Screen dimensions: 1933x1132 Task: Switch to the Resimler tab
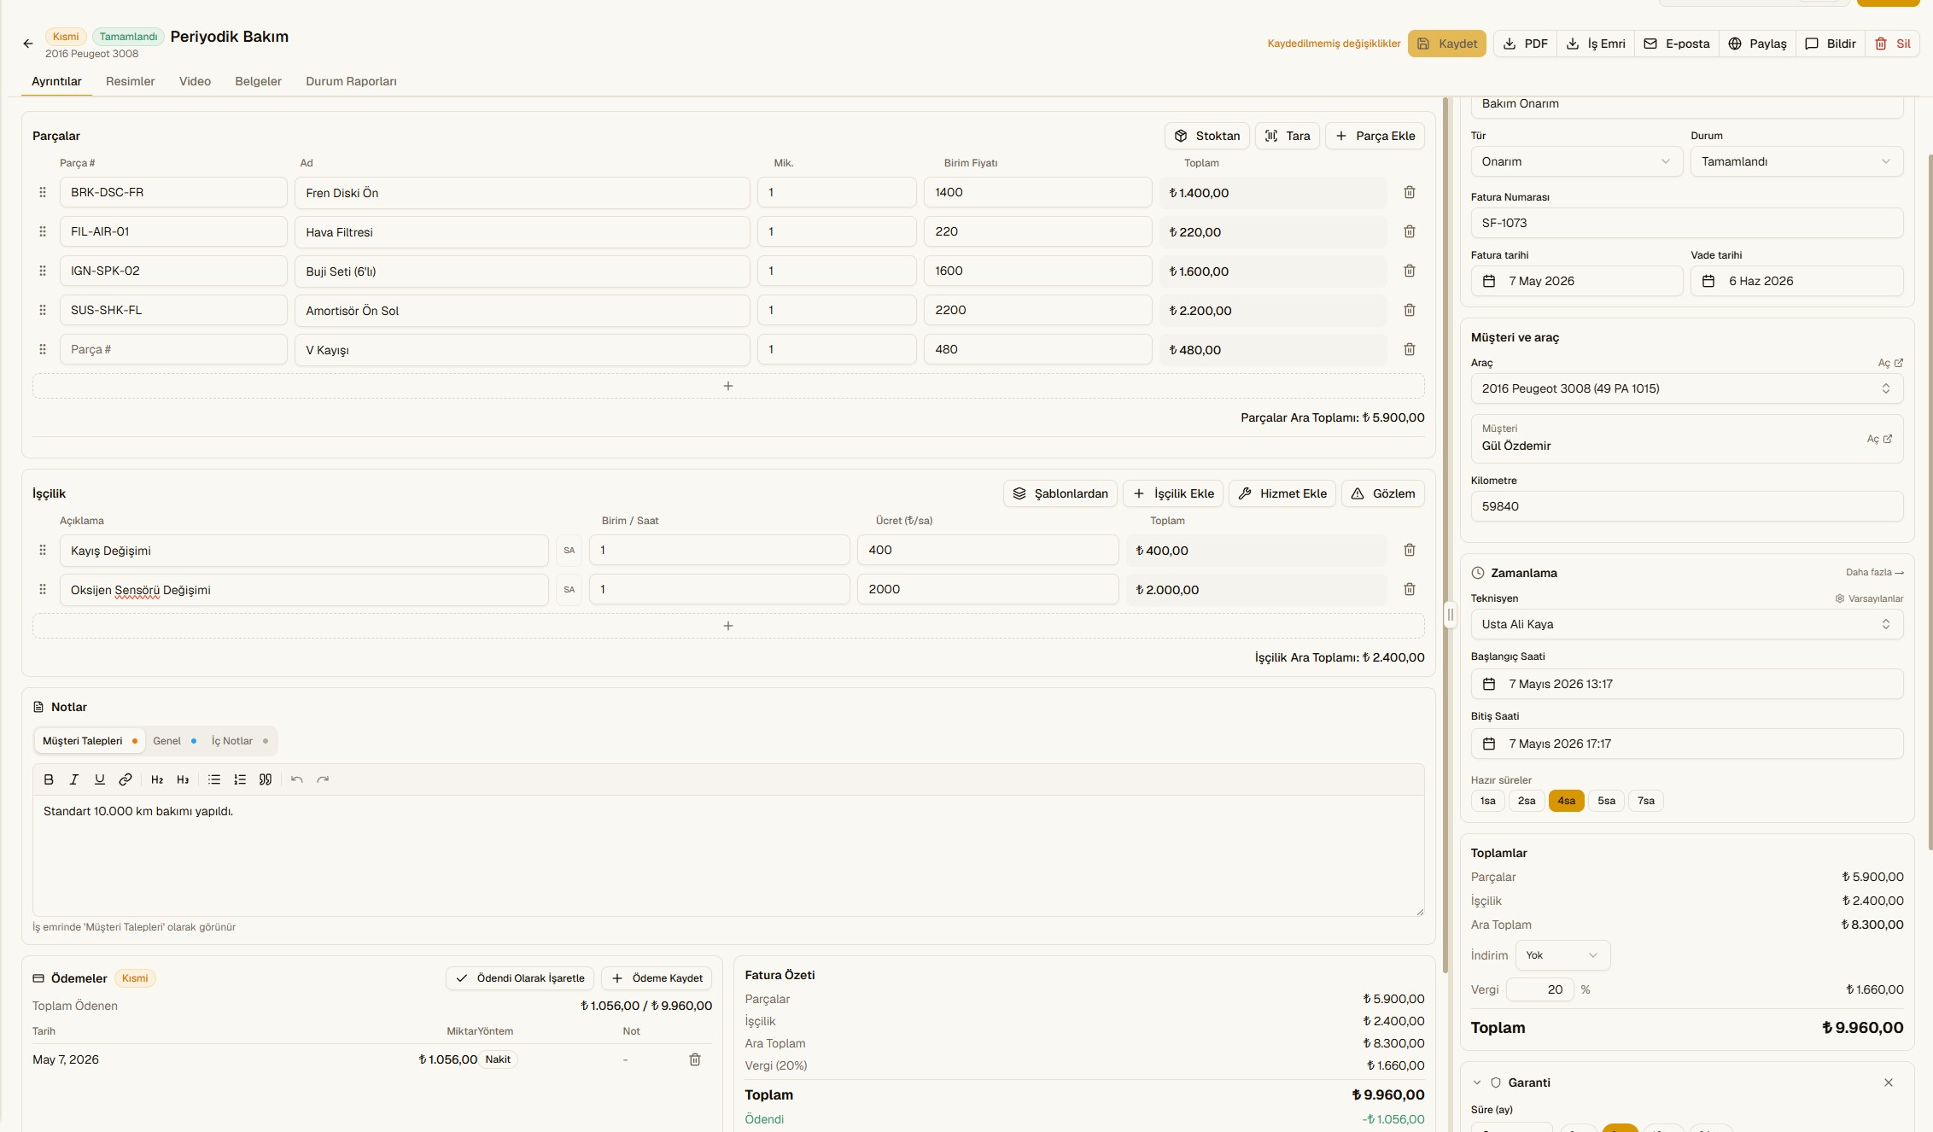coord(130,81)
